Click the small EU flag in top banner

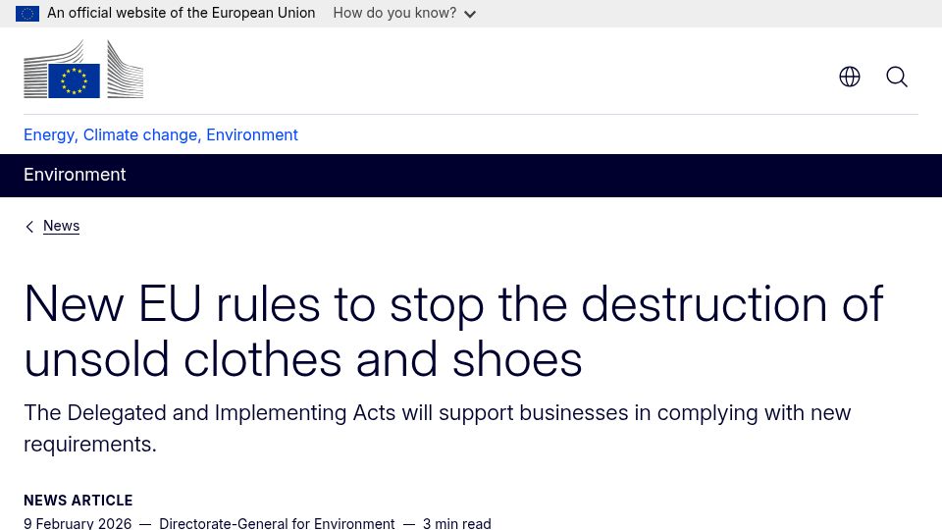27,13
